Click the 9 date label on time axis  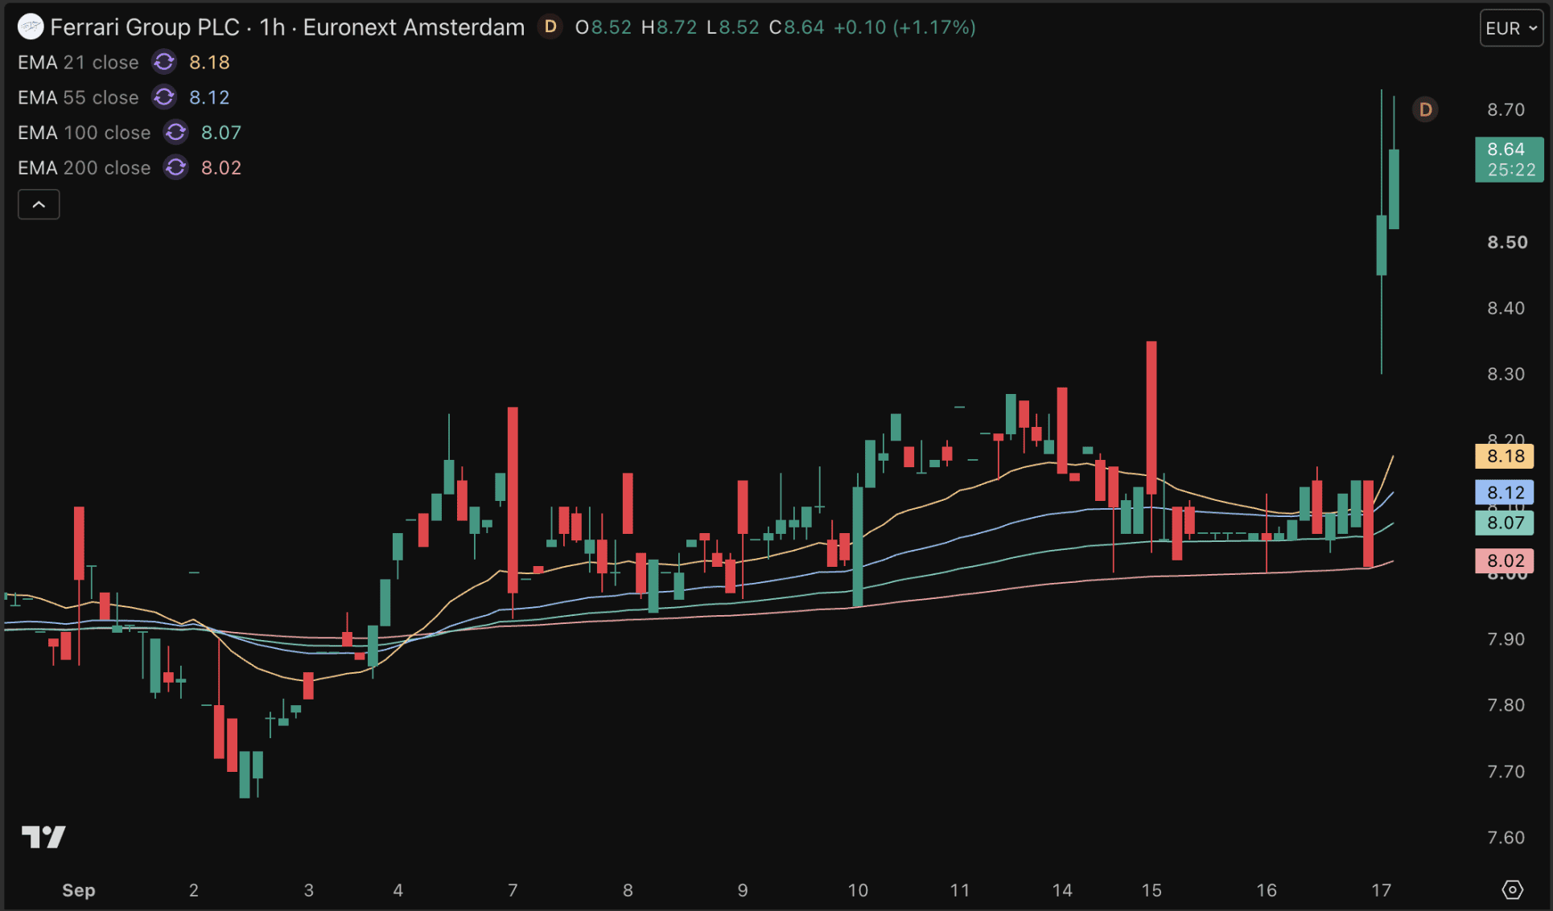pyautogui.click(x=743, y=890)
